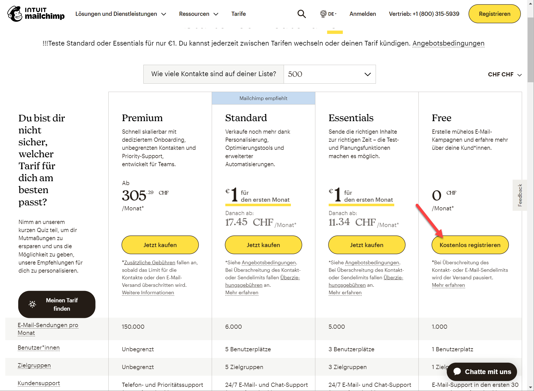Open the contacts count dropdown showing 500
534x391 pixels.
(x=330, y=74)
